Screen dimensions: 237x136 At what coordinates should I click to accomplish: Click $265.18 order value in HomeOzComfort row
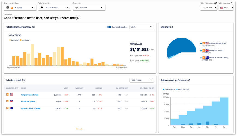[144, 108]
